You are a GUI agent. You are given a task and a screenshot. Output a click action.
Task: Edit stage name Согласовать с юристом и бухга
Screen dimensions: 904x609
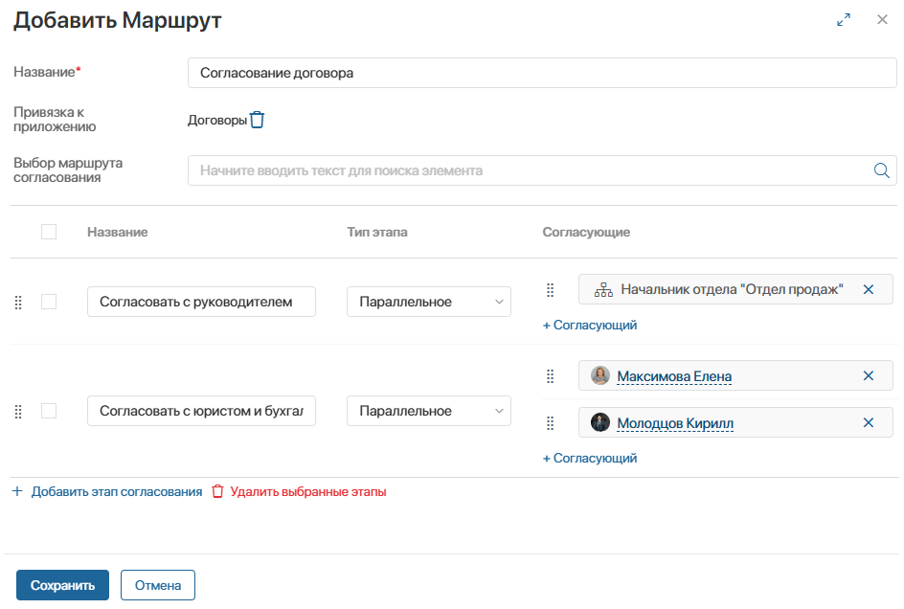pyautogui.click(x=201, y=411)
